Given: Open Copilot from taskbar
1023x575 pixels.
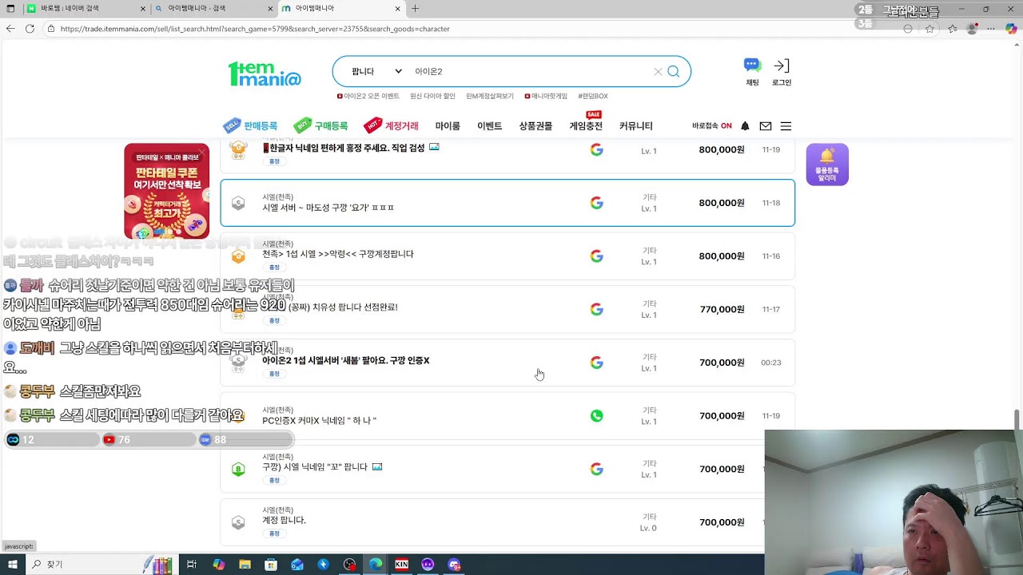Looking at the screenshot, I should pos(218,565).
